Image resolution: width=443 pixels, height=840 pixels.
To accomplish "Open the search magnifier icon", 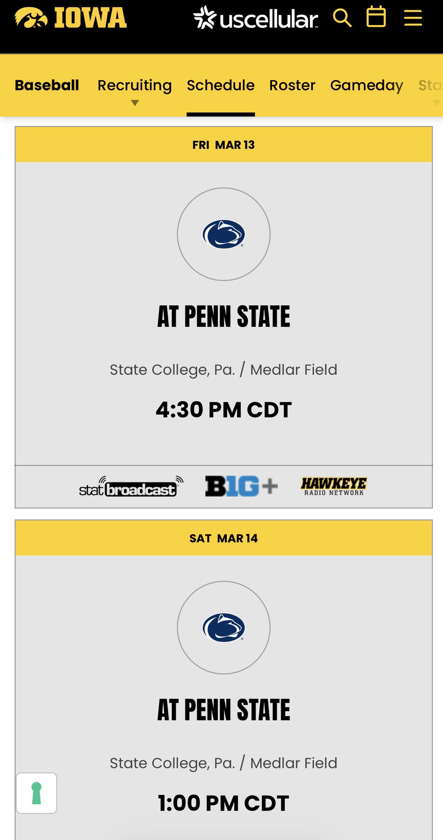I will click(342, 18).
